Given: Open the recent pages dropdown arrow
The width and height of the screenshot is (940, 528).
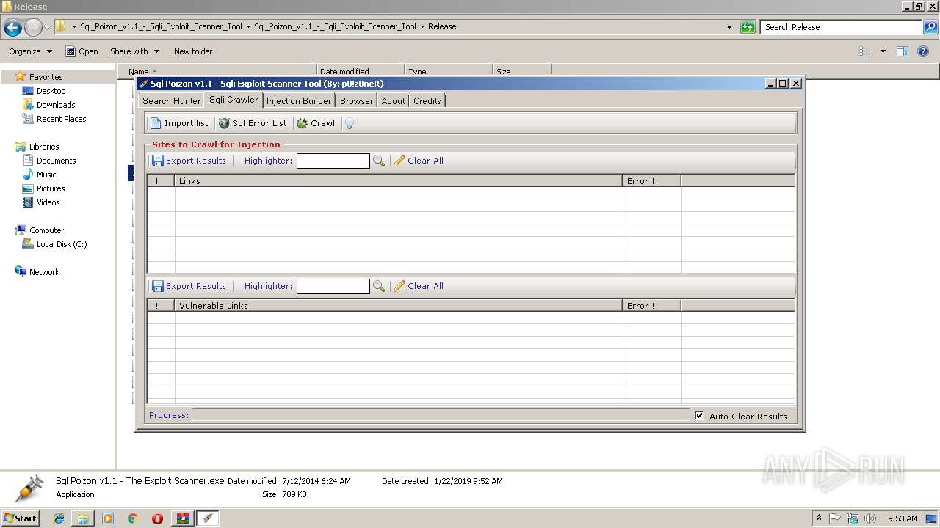Looking at the screenshot, I should [48, 28].
